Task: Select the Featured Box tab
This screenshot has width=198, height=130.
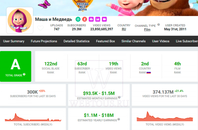Action: pos(106,41)
